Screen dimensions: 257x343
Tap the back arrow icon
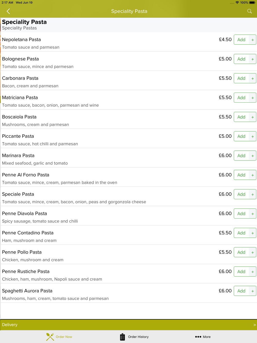[8, 11]
